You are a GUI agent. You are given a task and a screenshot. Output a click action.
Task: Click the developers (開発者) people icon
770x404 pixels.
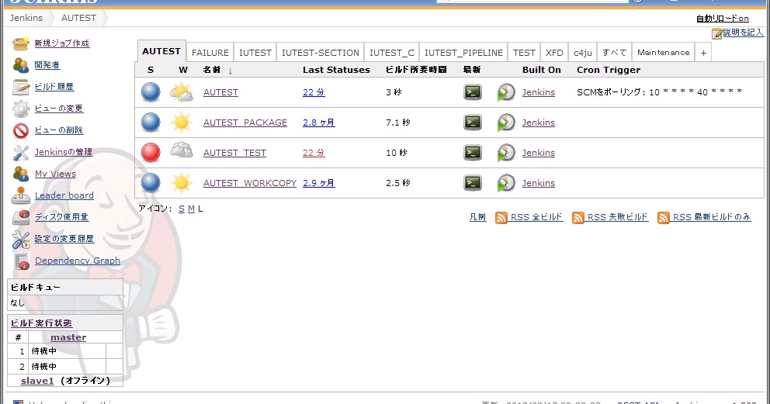coord(21,64)
